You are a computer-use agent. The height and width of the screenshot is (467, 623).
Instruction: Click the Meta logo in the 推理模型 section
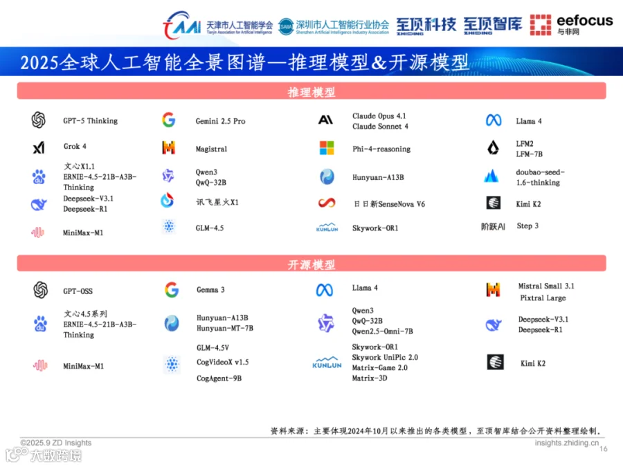tap(494, 120)
